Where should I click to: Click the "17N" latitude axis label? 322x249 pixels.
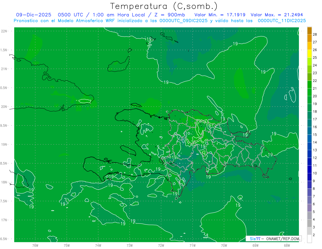(x=4, y=220)
